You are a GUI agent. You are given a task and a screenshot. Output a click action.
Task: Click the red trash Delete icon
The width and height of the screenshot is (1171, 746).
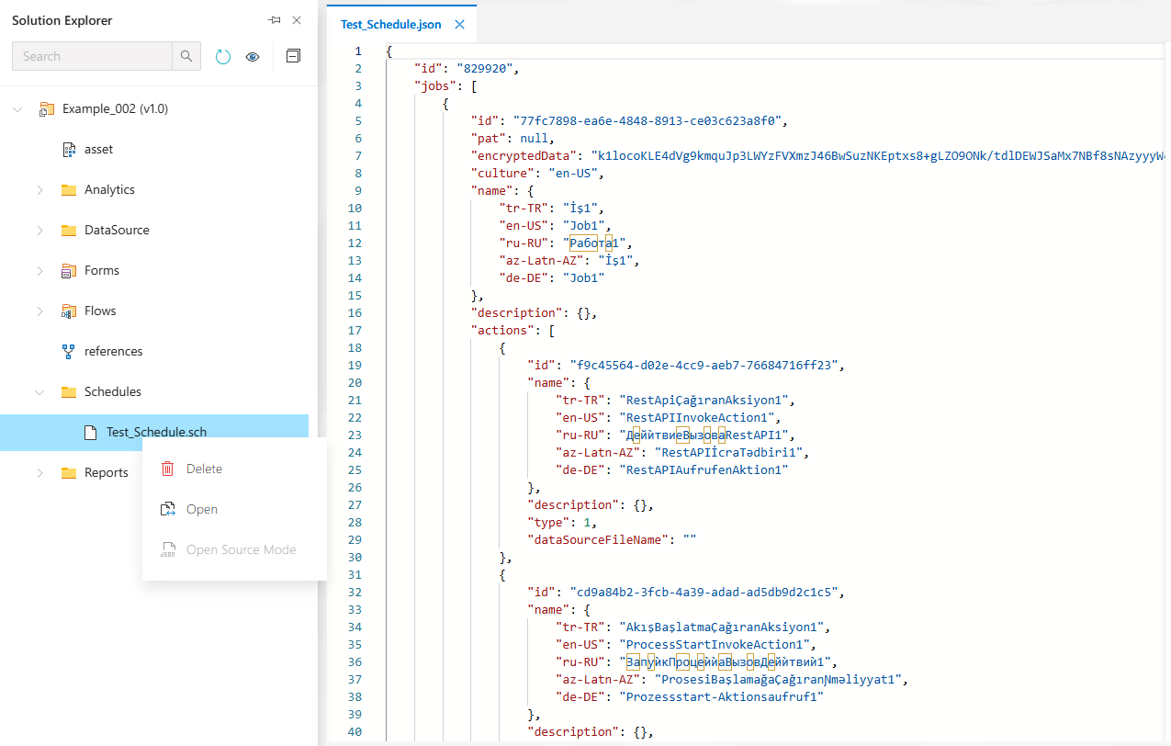click(x=167, y=469)
